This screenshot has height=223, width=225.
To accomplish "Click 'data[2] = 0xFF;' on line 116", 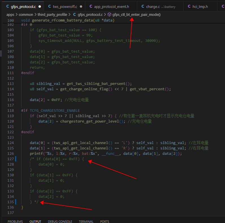I will [x=46, y=100].
